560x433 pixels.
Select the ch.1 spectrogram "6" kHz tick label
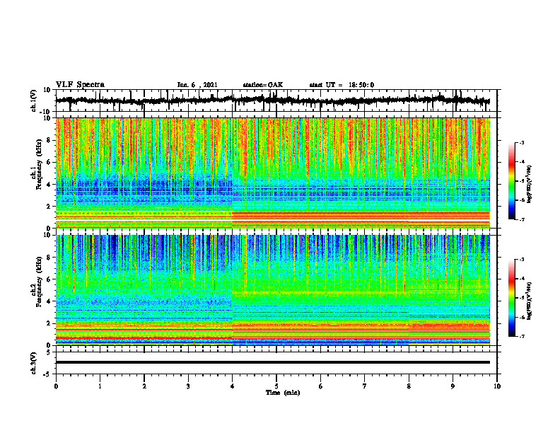(49, 162)
